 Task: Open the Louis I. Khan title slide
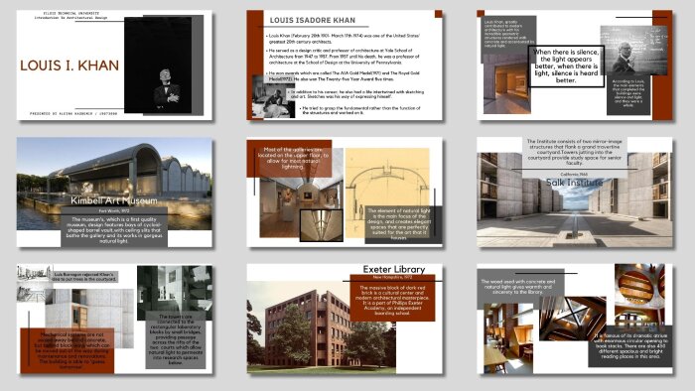click(114, 65)
